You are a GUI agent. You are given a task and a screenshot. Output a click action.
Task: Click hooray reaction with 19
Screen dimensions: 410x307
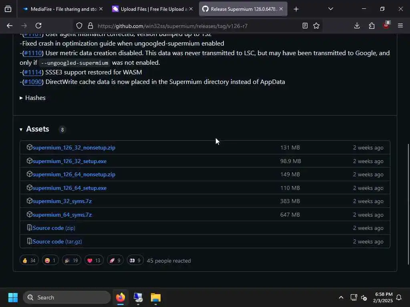point(71,260)
